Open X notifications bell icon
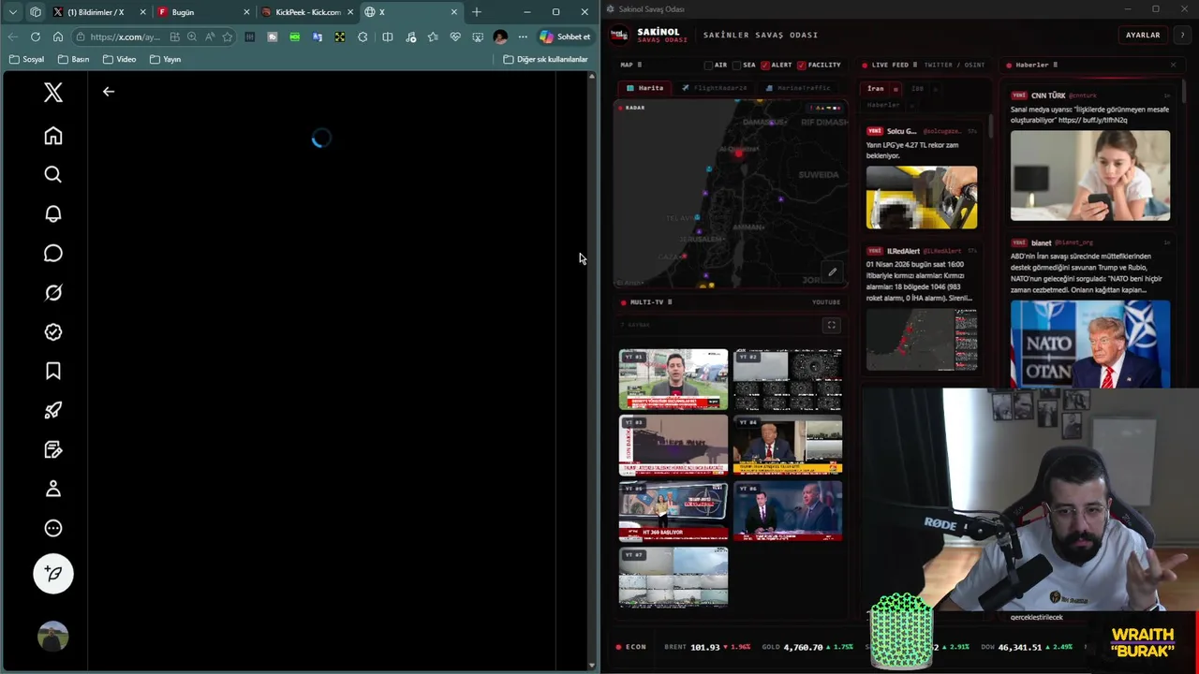The image size is (1199, 674). tap(53, 214)
